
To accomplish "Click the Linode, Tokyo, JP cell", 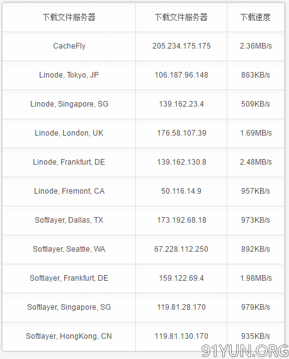I will coord(69,75).
